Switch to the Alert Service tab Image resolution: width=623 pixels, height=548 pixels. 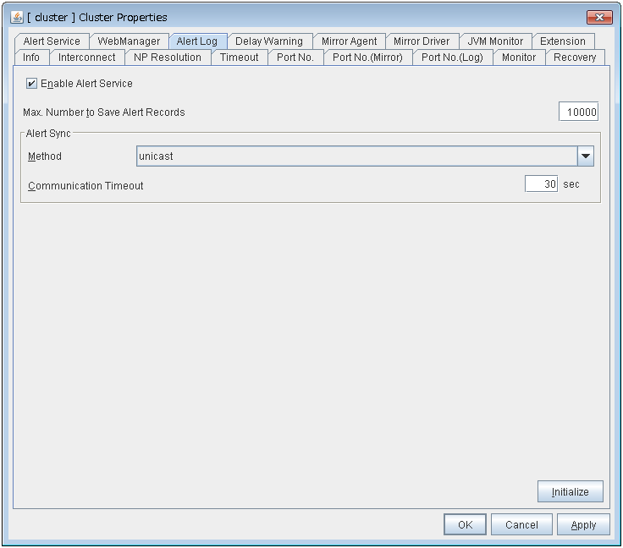click(x=52, y=41)
